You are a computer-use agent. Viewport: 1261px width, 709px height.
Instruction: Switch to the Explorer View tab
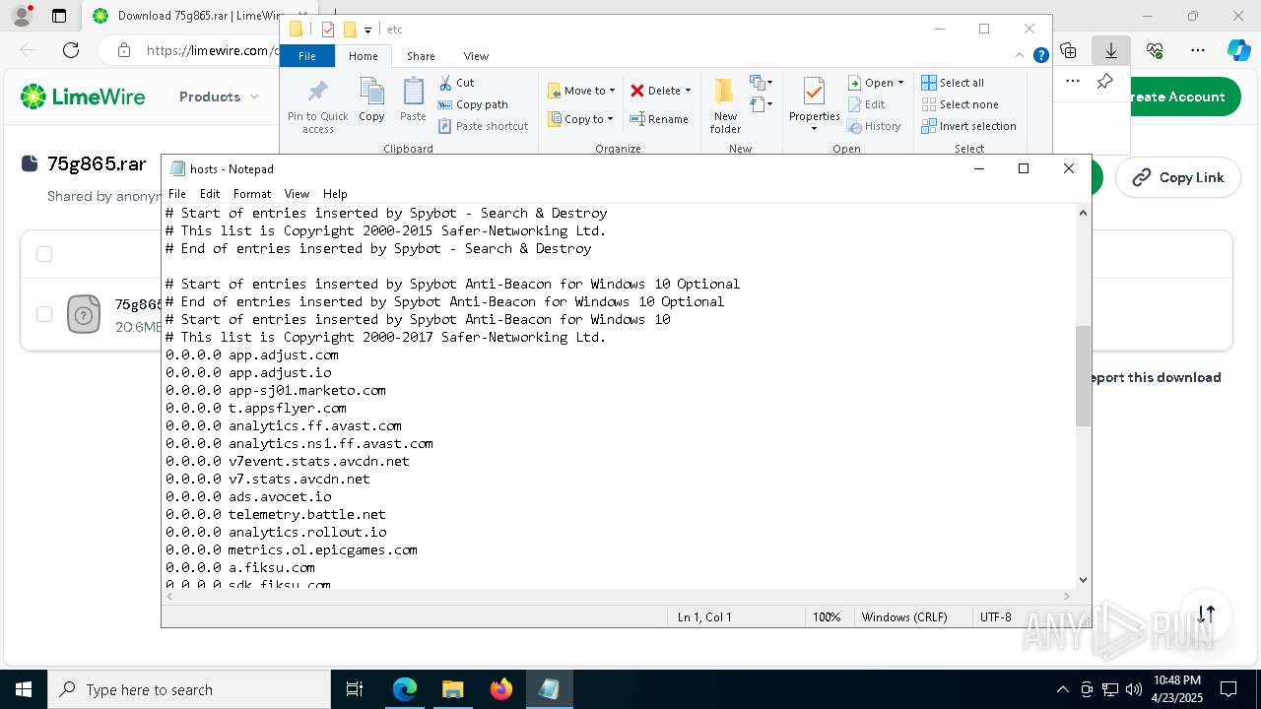(x=476, y=56)
